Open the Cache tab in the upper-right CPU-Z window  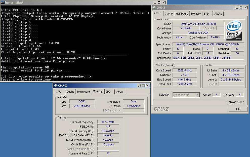(169, 14)
